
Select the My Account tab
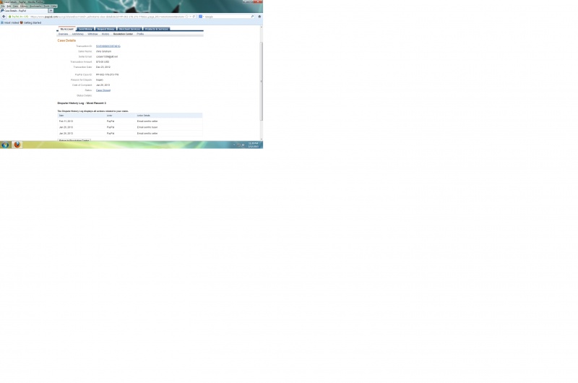pyautogui.click(x=66, y=29)
